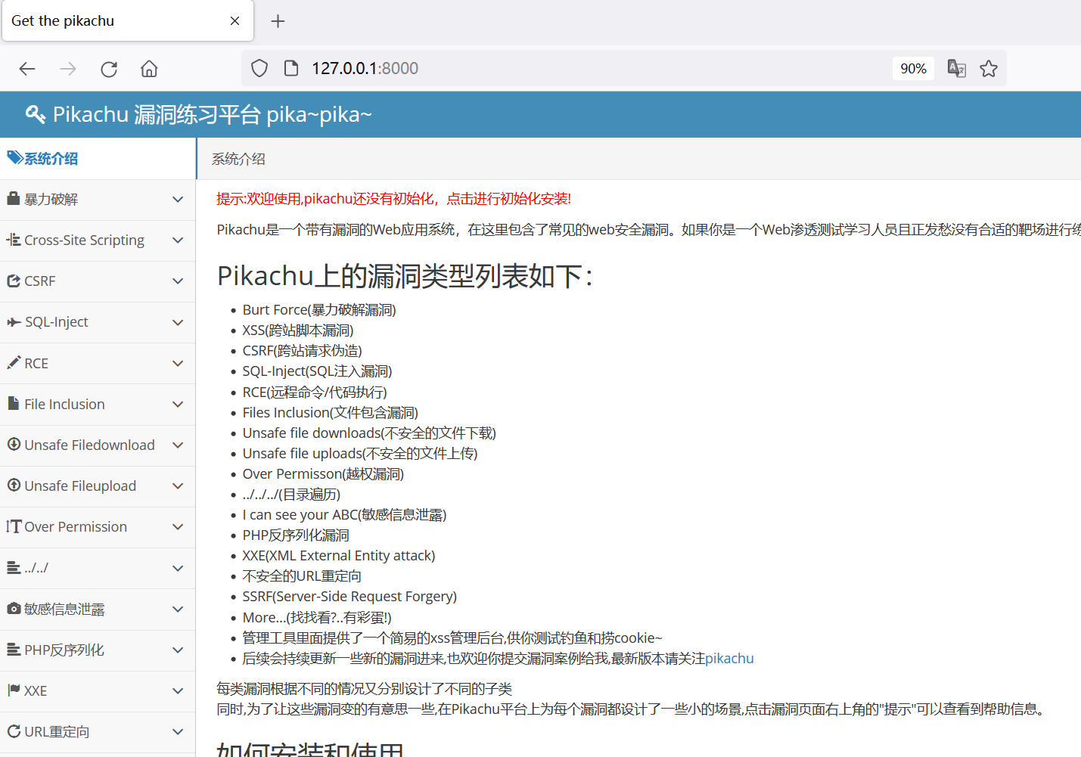
Task: Expand the 敏感信息泄露 chevron
Action: point(178,610)
